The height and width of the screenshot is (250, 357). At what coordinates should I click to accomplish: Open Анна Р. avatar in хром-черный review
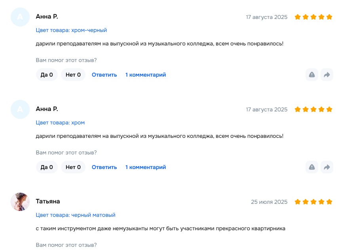20,17
